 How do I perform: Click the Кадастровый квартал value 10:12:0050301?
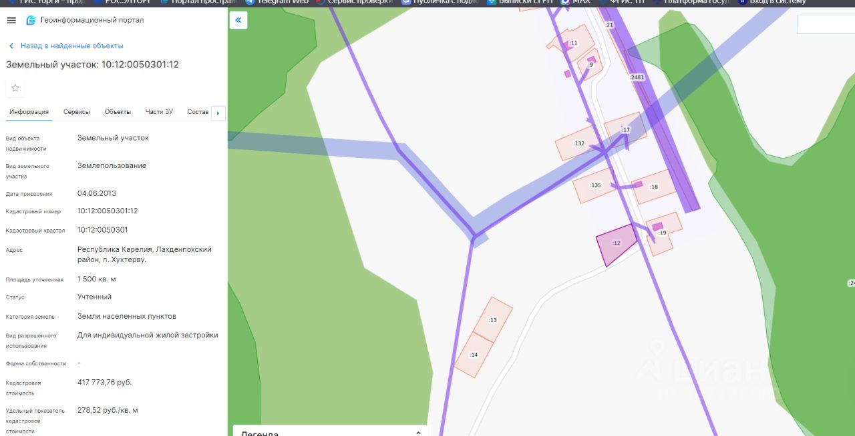click(x=102, y=229)
